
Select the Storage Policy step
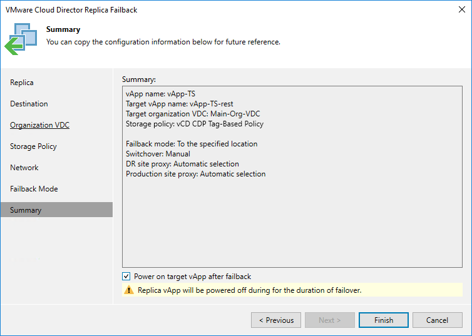[x=33, y=146]
